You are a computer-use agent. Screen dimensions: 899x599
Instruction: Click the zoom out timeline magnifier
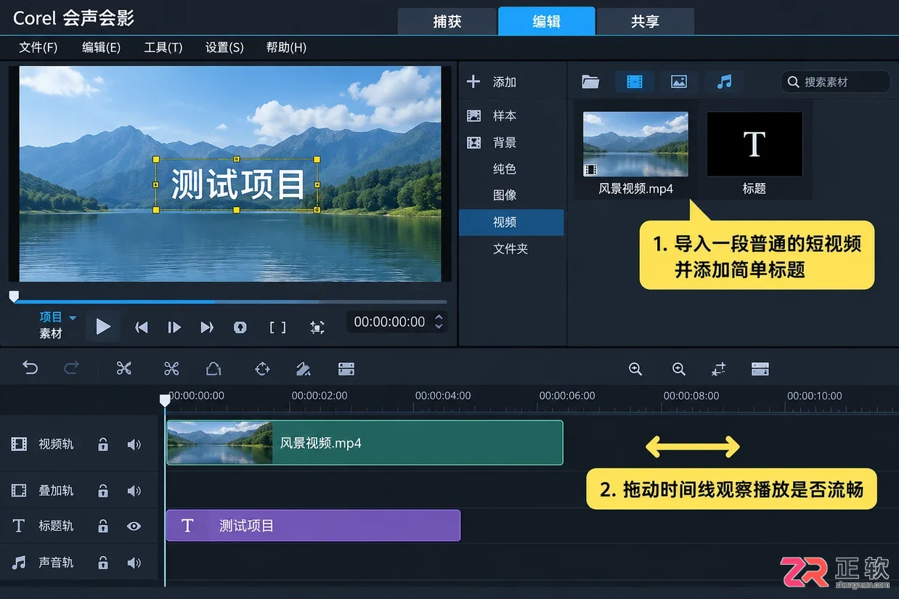(635, 369)
